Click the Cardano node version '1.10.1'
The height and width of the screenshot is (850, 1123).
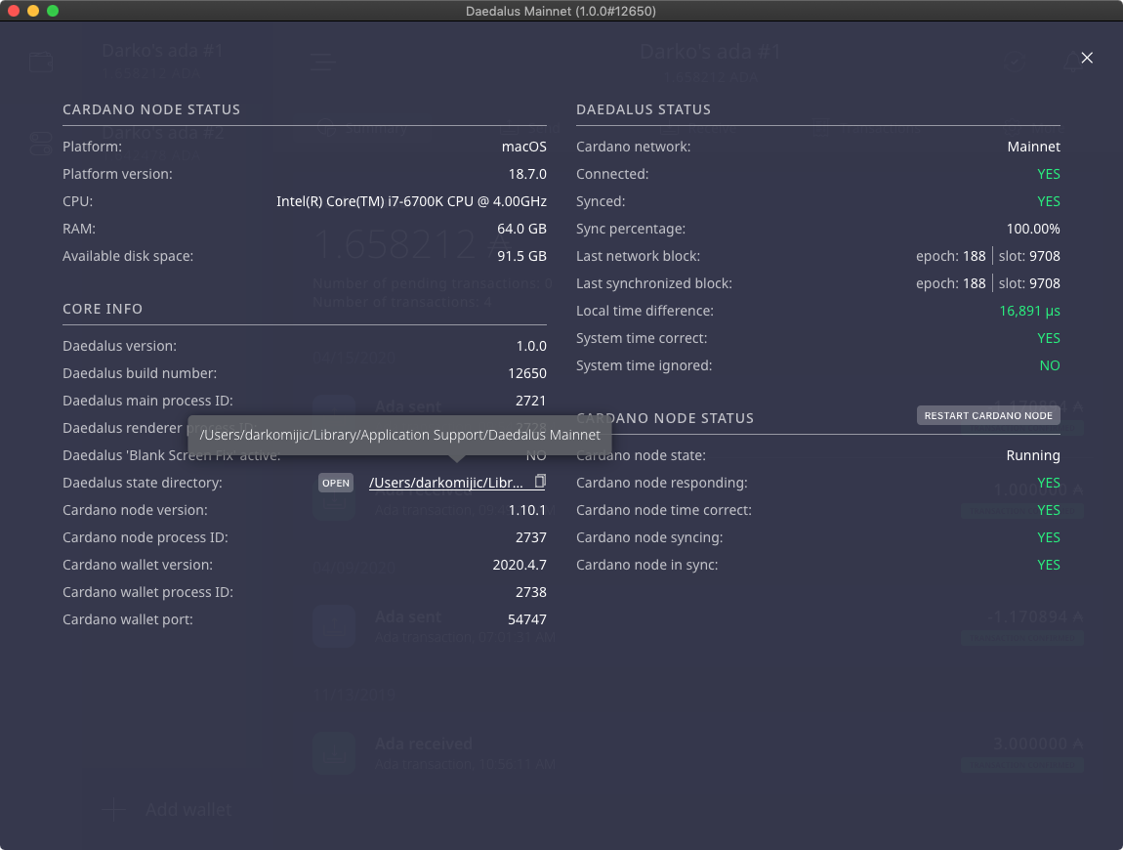[527, 510]
